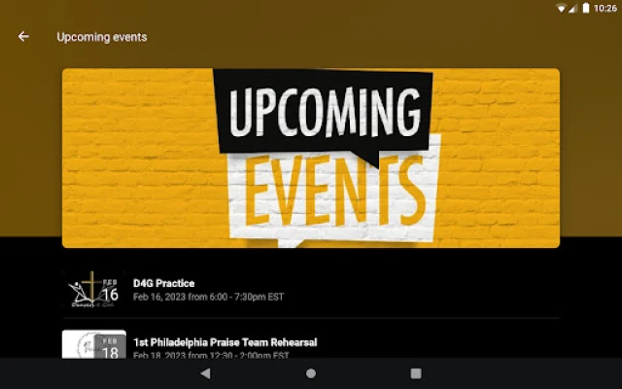Tap the FEB 18 calendar badge
Screen dimensions: 622x389
(110, 347)
